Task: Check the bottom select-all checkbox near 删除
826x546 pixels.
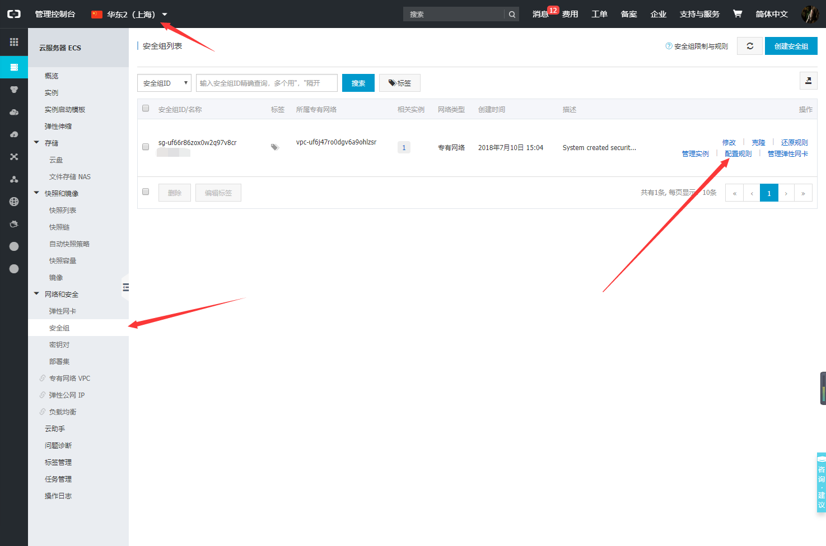Action: click(x=146, y=192)
